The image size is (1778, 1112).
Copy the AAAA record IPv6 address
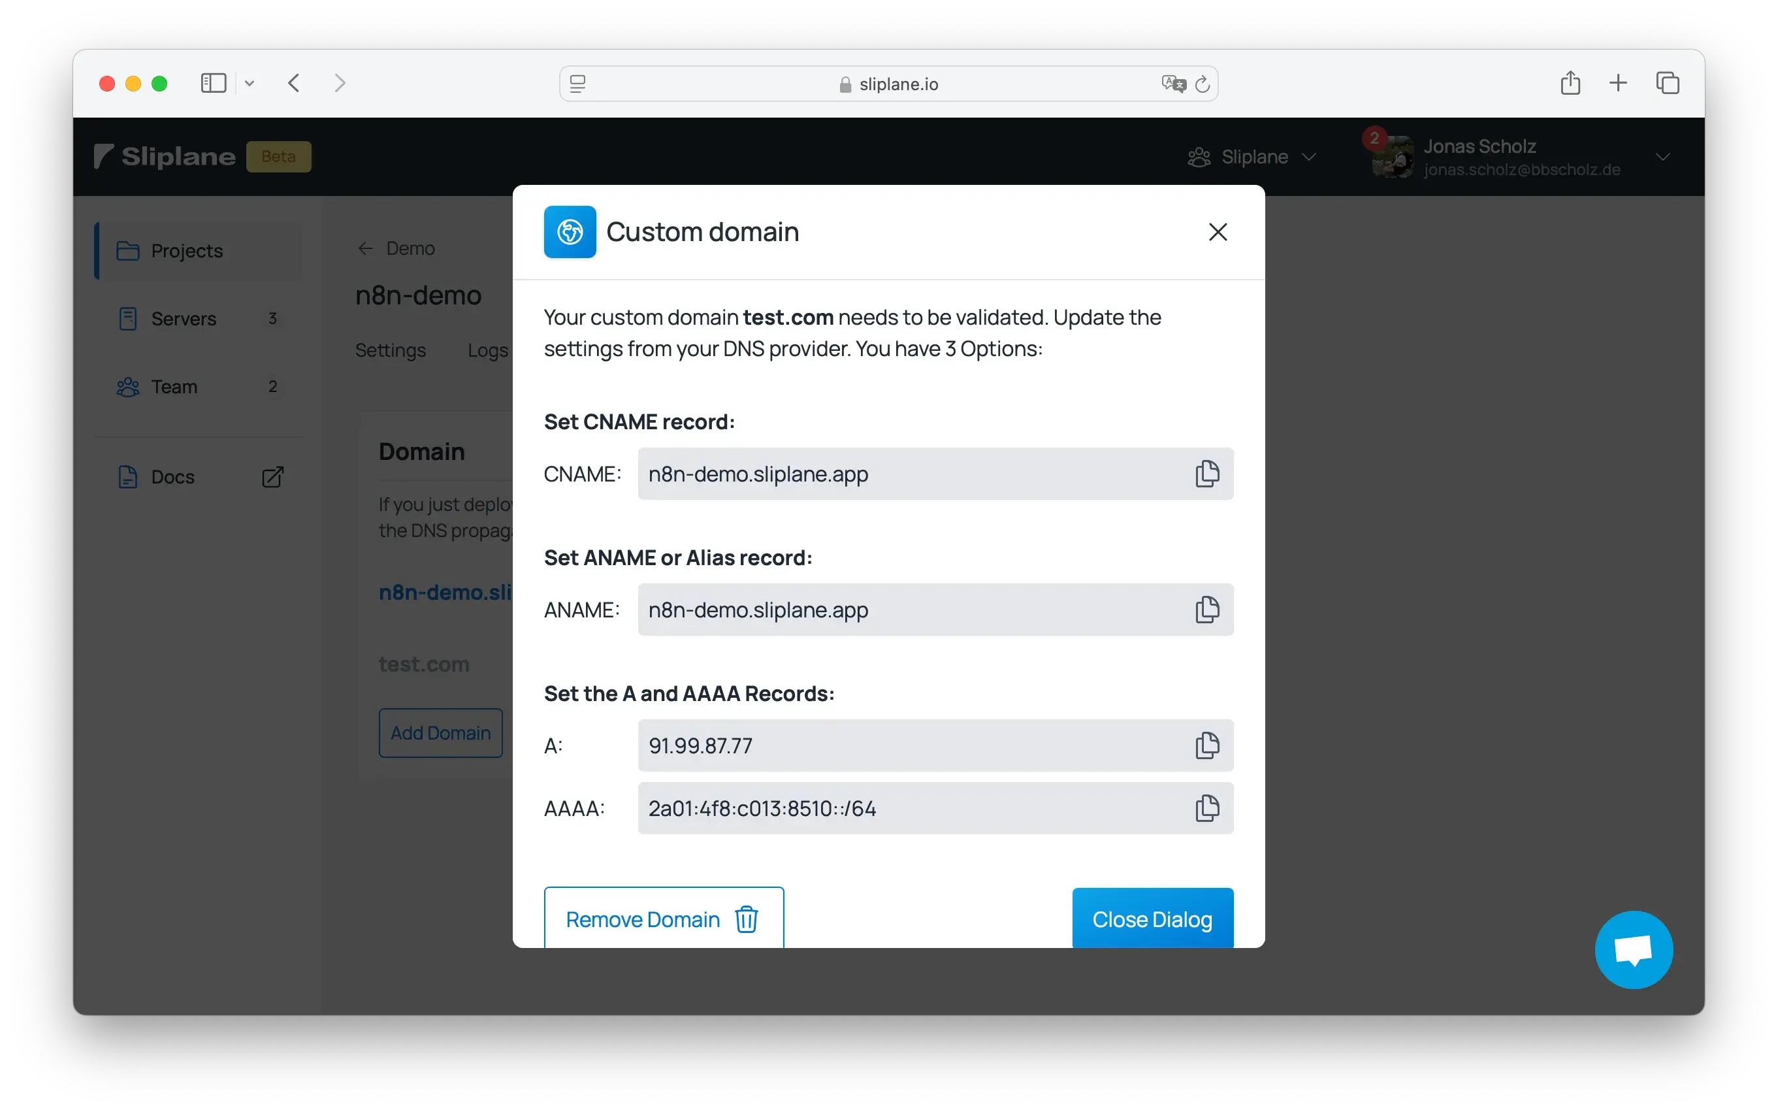point(1206,808)
